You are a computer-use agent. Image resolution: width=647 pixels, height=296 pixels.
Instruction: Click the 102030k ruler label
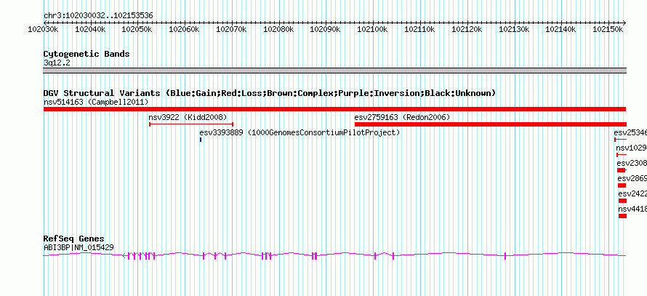click(43, 29)
